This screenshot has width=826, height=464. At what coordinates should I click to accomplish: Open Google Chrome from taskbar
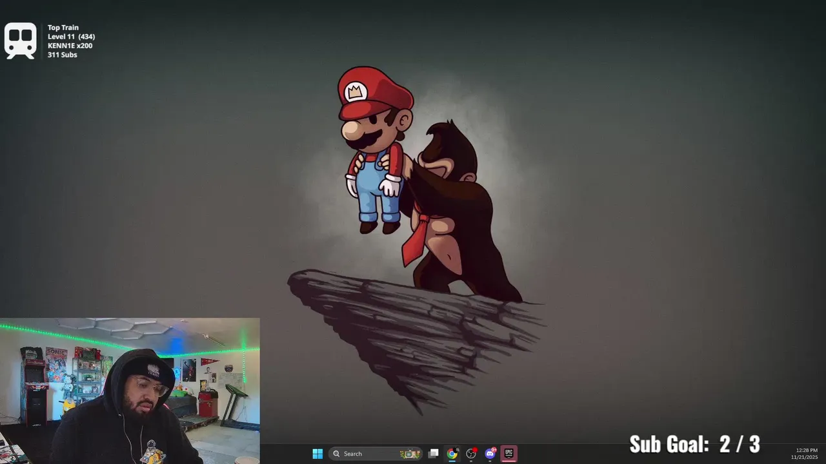pos(452,454)
